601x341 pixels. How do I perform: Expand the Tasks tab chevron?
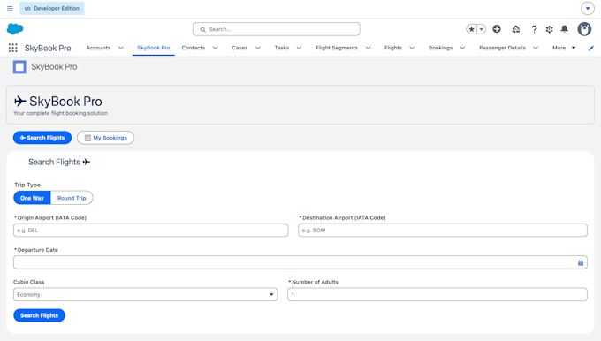pyautogui.click(x=299, y=48)
